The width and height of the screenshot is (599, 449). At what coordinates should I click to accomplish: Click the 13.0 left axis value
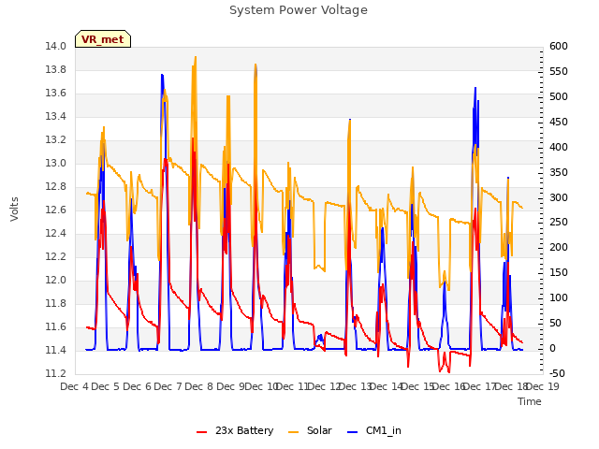coord(55,164)
